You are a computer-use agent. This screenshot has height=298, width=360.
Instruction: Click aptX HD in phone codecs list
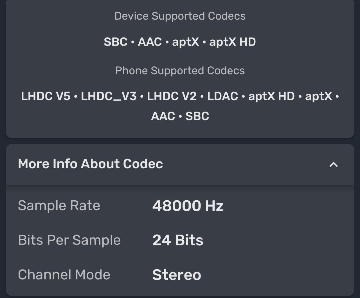(271, 96)
